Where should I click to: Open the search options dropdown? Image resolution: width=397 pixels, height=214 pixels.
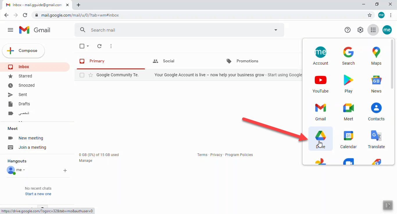coord(275,30)
